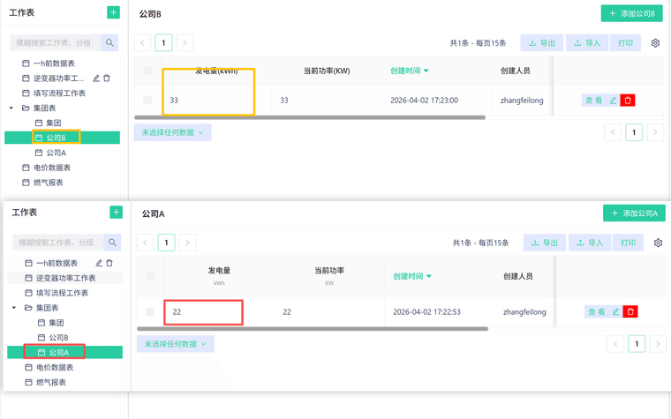Select the unhighlighted 公司B worksheet item
671x419 pixels.
[58, 338]
